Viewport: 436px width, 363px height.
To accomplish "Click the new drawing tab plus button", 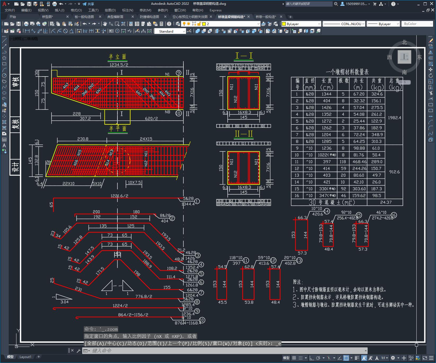I will (x=290, y=17).
